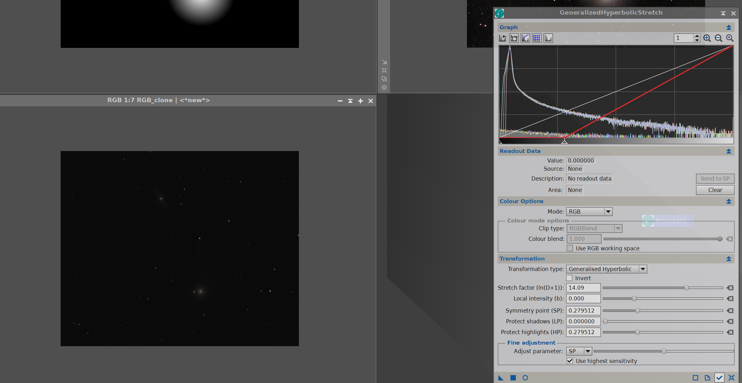Open documentation with the page icon
The width and height of the screenshot is (742, 383).
coord(707,378)
